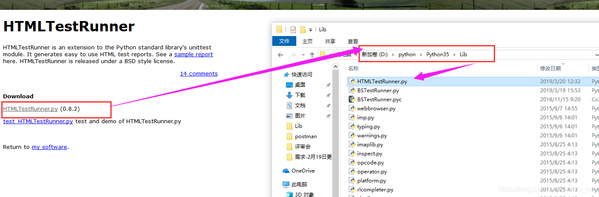The image size is (599, 197).
Task: Go up one folder level with the up arrow
Action: (312, 55)
